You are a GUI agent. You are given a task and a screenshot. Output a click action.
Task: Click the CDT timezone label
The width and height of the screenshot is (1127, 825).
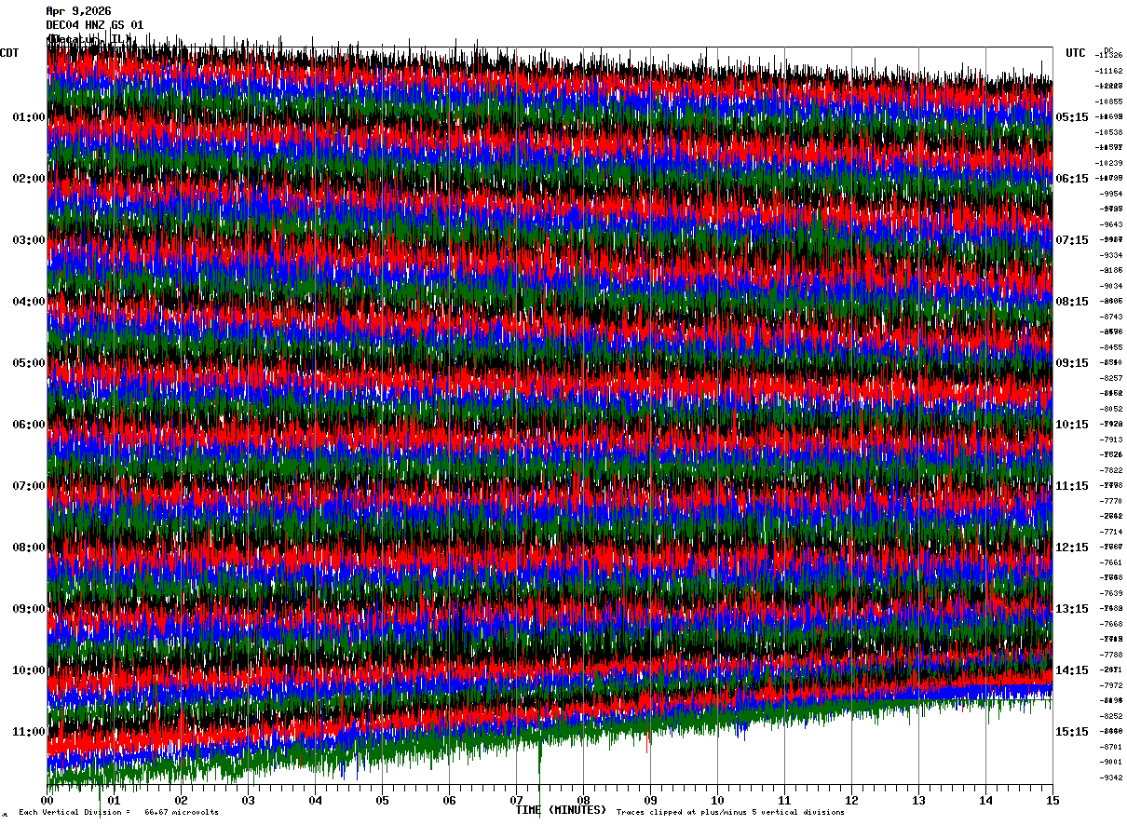(x=9, y=53)
